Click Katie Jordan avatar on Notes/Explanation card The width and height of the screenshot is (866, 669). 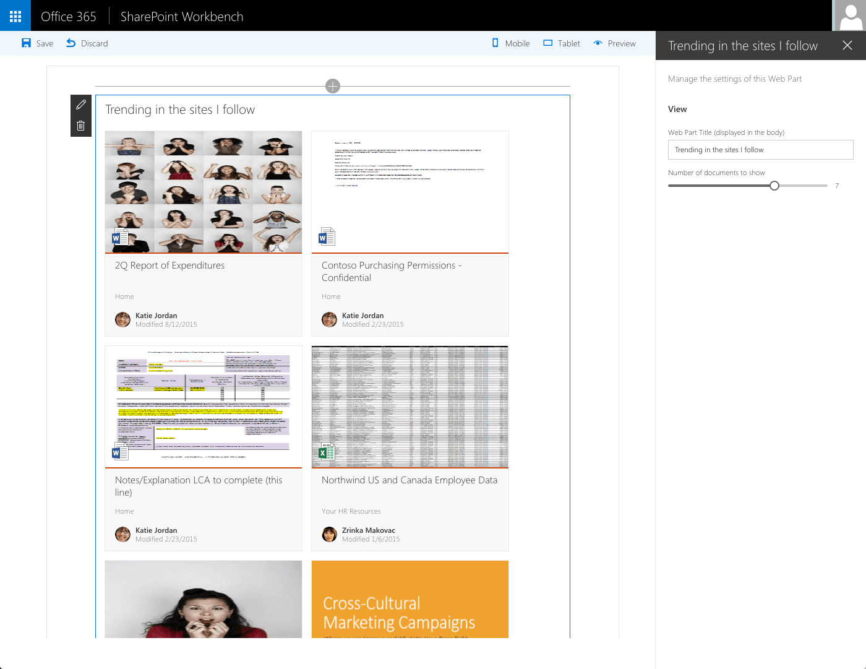122,534
